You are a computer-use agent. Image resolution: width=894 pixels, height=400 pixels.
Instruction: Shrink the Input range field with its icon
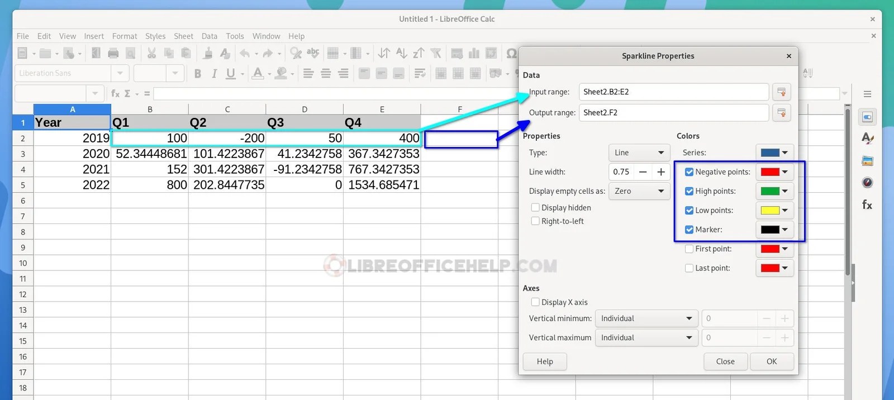tap(782, 92)
